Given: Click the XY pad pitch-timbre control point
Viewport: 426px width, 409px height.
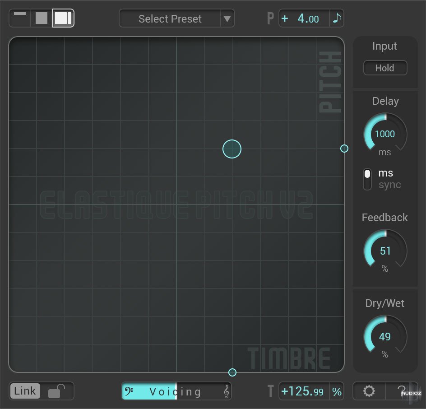Looking at the screenshot, I should (232, 149).
